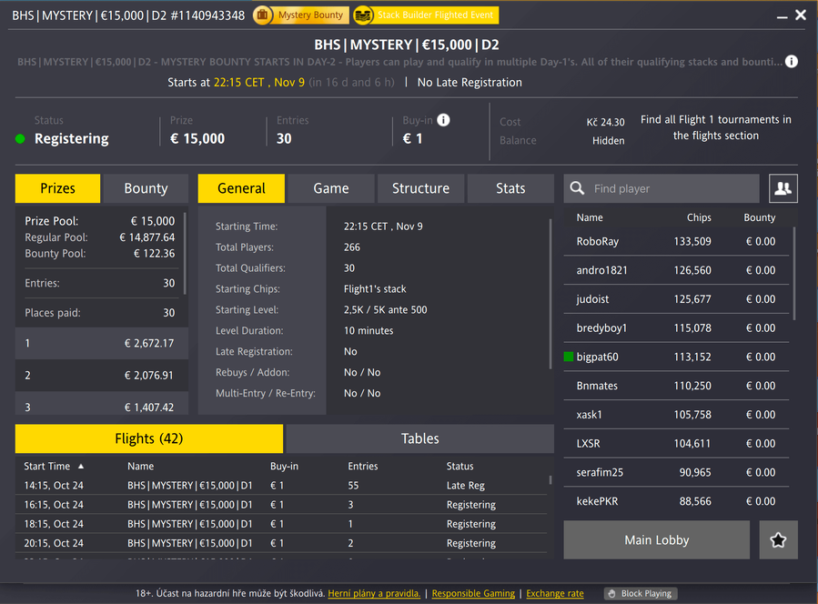818x604 pixels.
Task: Click the Mystery Bounty badge icon
Action: coord(263,15)
